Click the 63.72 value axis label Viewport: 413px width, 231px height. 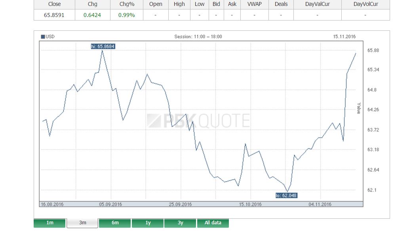[x=373, y=130]
